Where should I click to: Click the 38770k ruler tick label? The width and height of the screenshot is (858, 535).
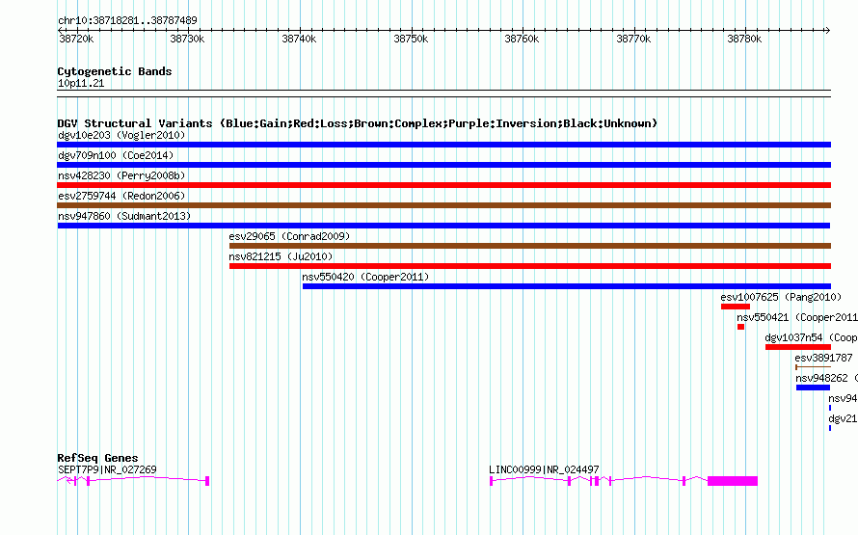click(633, 39)
